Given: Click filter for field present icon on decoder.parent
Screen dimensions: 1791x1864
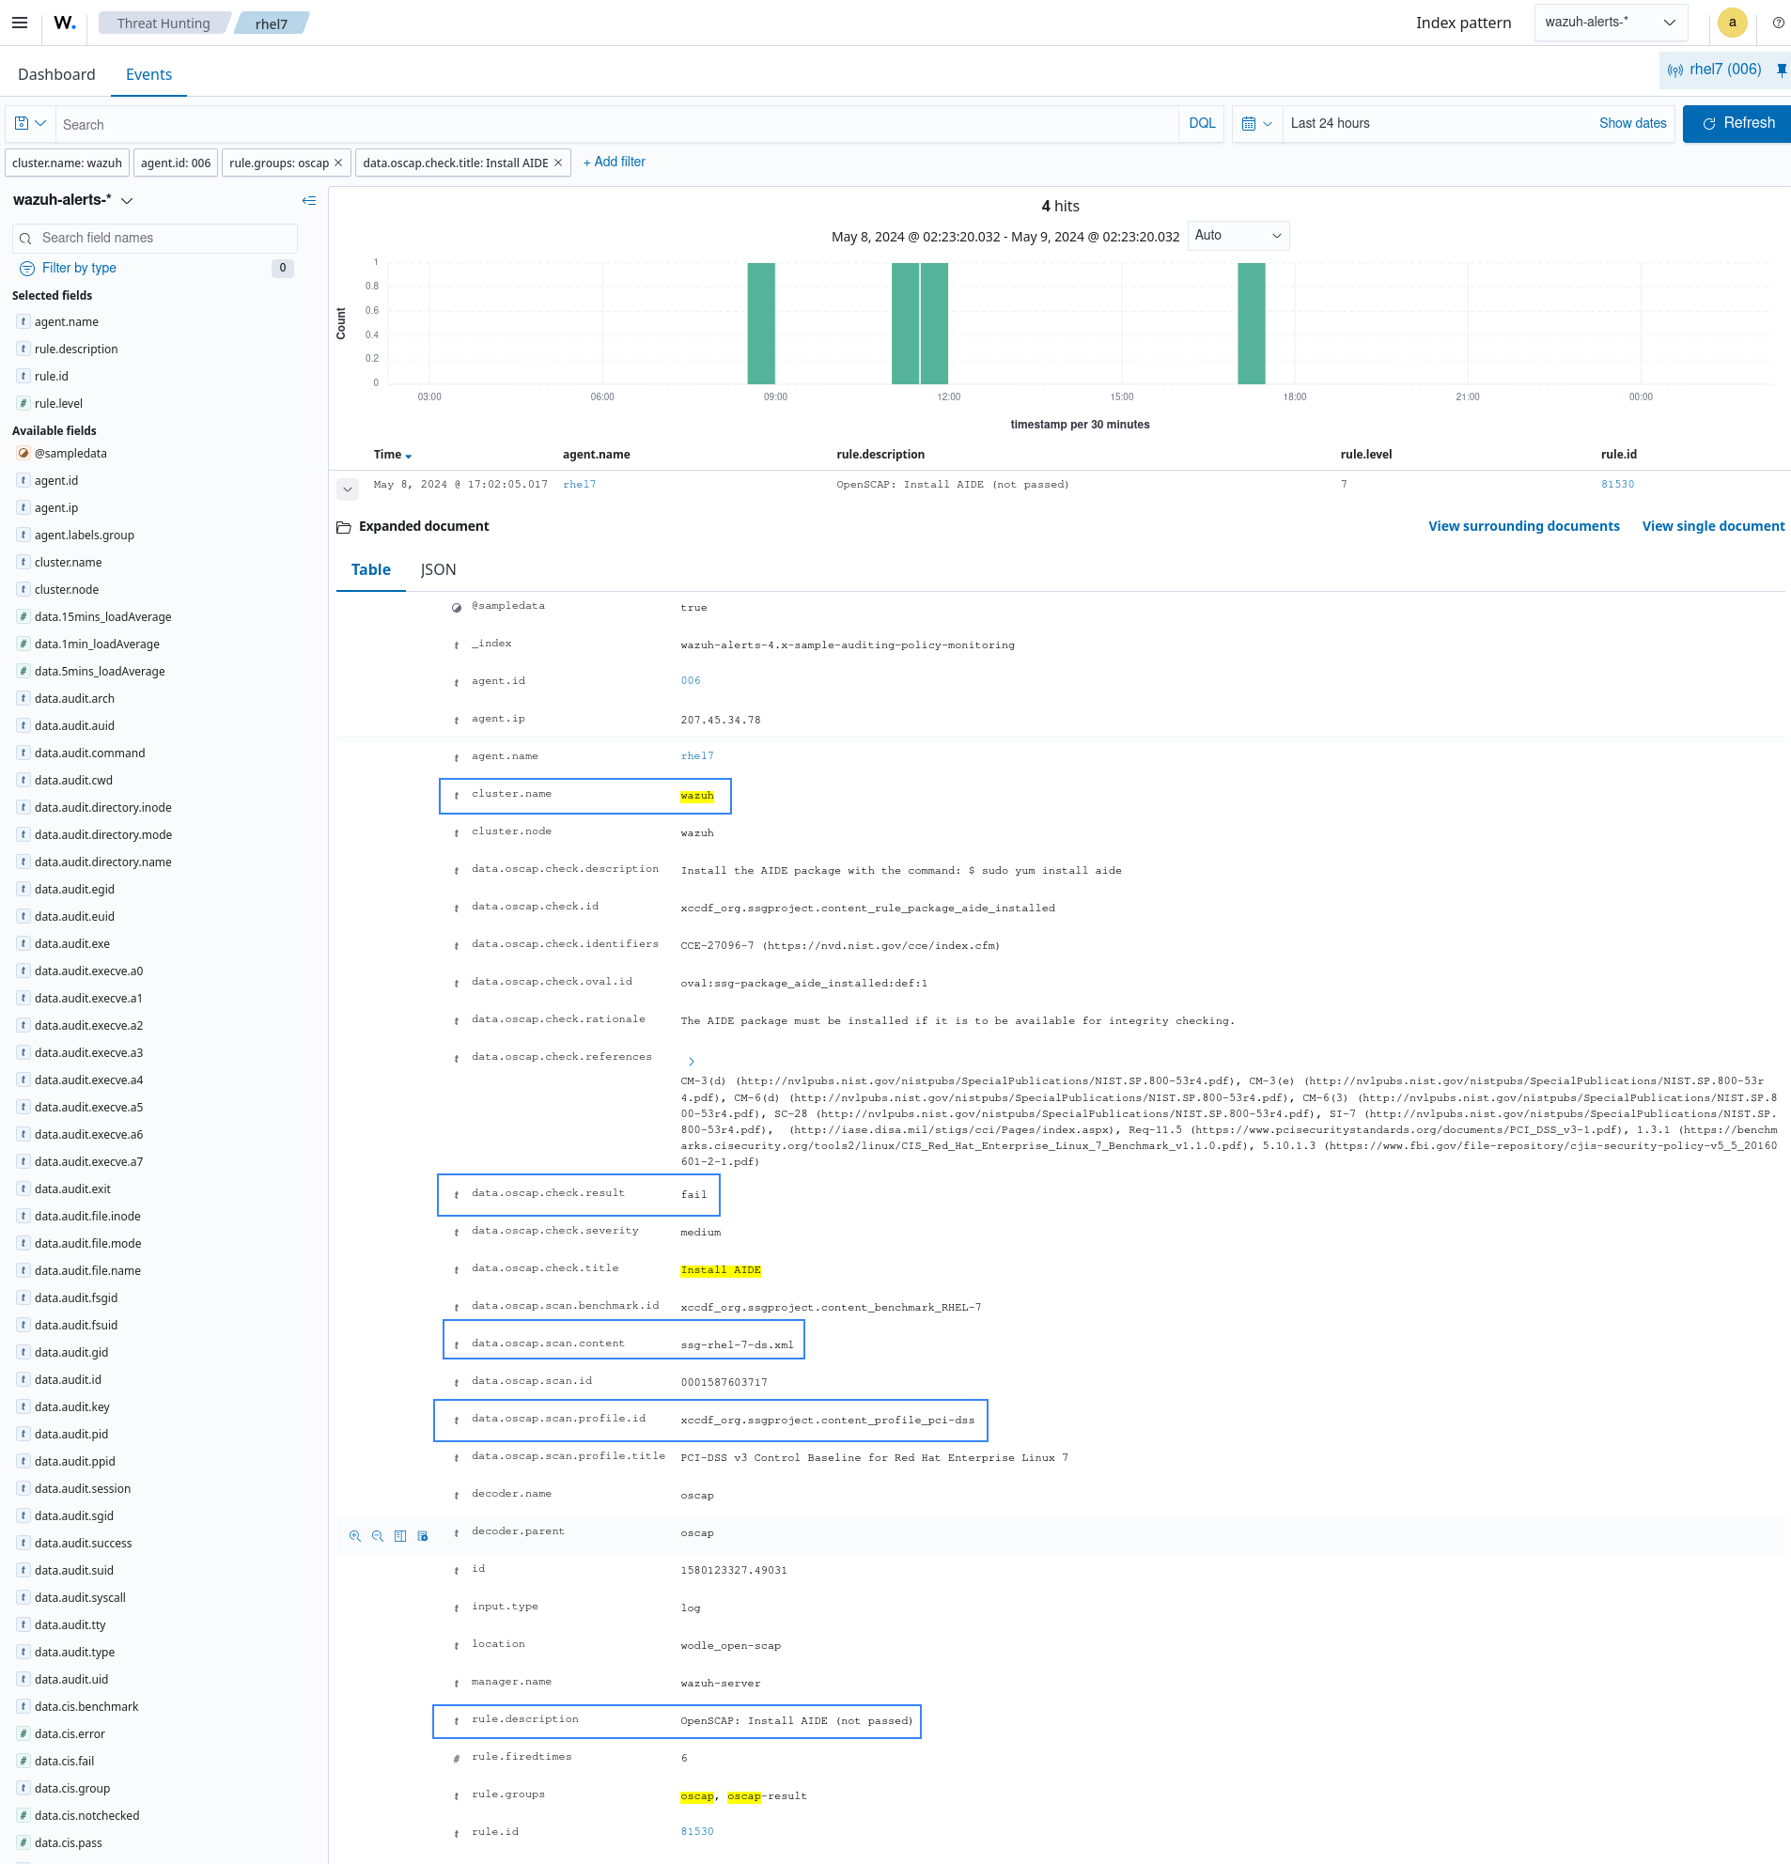Looking at the screenshot, I should [x=423, y=1536].
